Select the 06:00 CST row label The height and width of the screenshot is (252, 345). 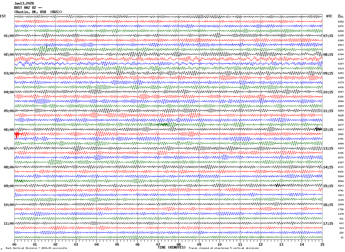click(x=9, y=130)
